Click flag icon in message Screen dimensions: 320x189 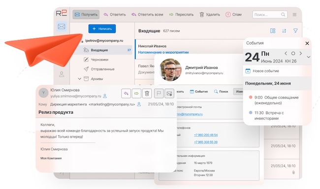coord(159,94)
